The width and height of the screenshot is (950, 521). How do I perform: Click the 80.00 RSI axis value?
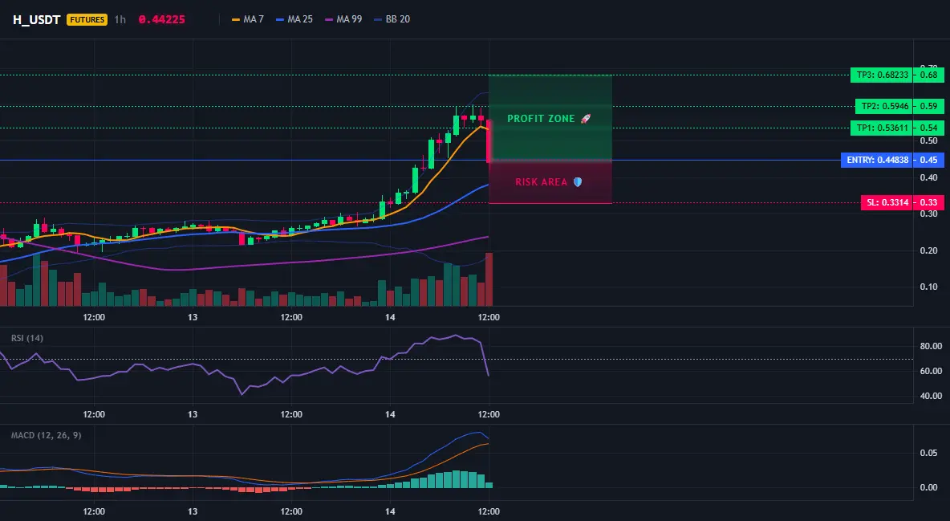(932, 346)
